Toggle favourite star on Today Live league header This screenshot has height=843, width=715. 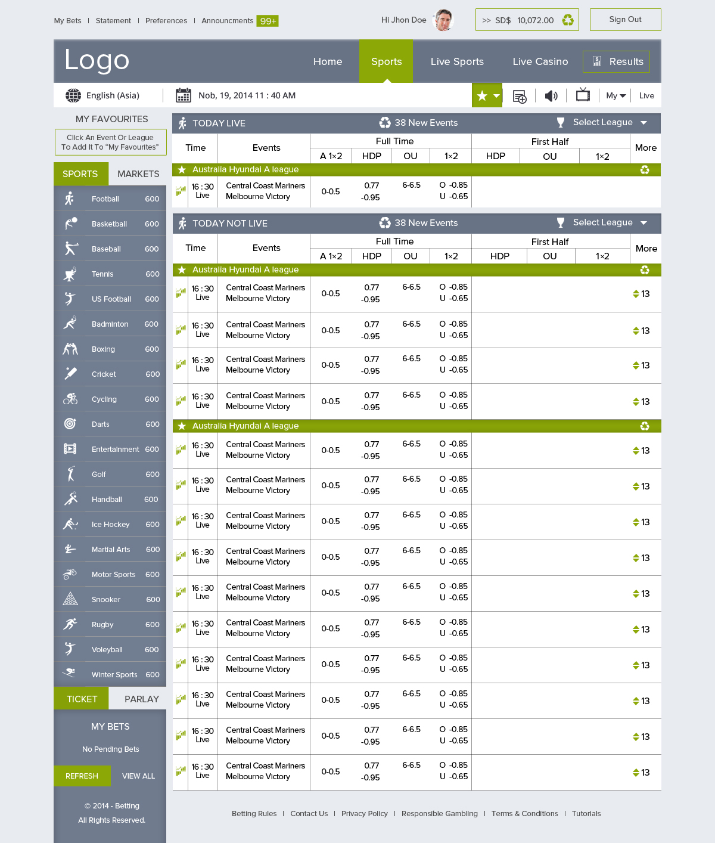point(182,170)
